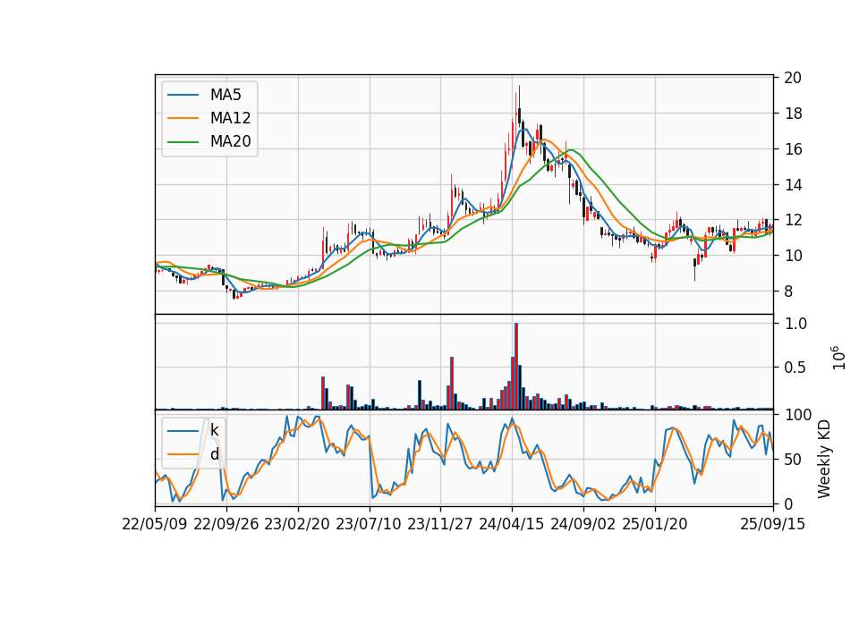Click the KD axis value 50
The height and width of the screenshot is (617, 859).
[x=794, y=460]
